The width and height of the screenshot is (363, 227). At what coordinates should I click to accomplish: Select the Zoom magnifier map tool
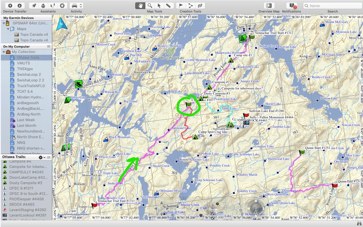pos(149,6)
